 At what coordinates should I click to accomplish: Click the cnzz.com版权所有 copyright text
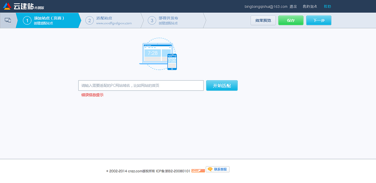(141, 171)
